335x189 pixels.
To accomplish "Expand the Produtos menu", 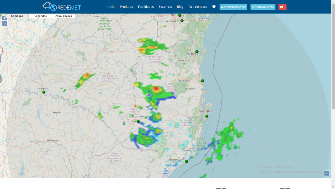I will coord(126,7).
